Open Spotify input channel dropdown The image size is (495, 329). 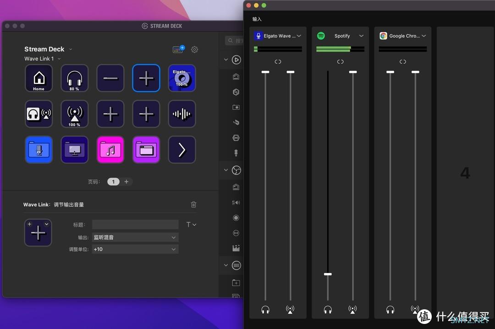pyautogui.click(x=362, y=36)
